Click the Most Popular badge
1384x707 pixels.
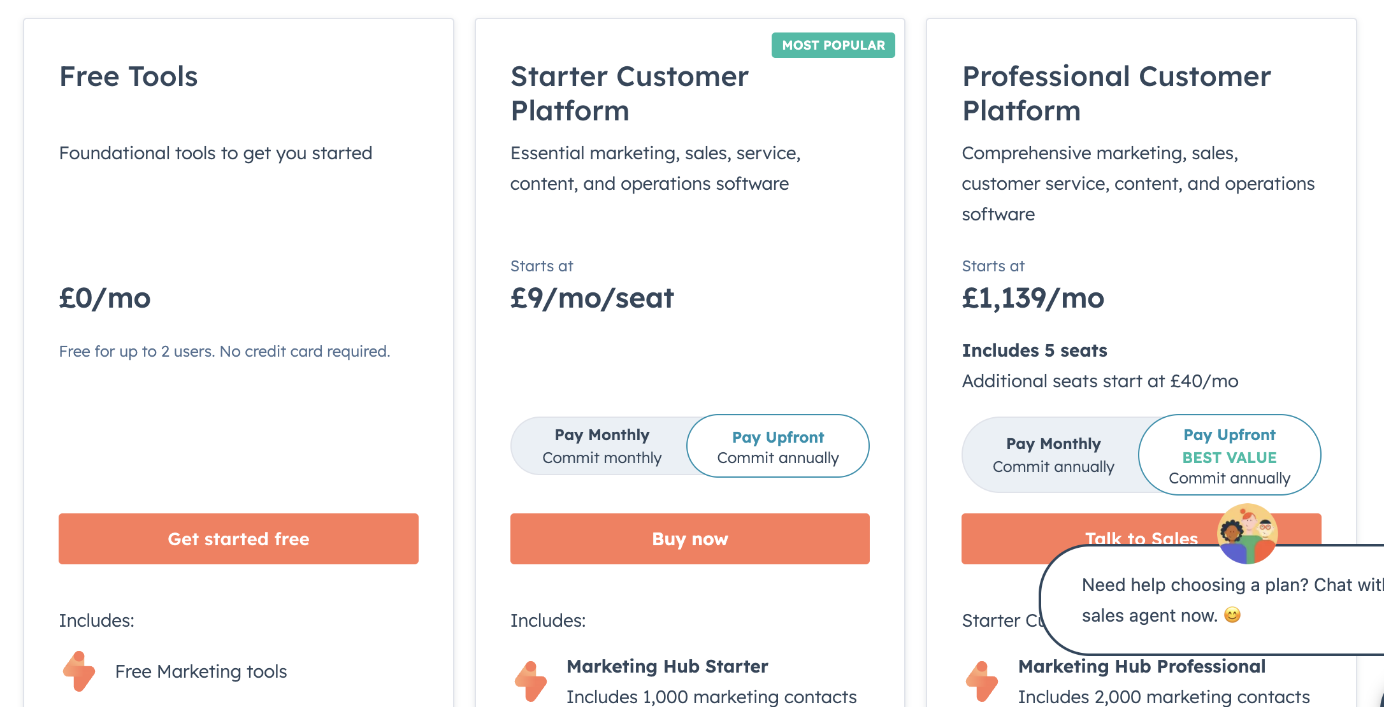(x=833, y=45)
